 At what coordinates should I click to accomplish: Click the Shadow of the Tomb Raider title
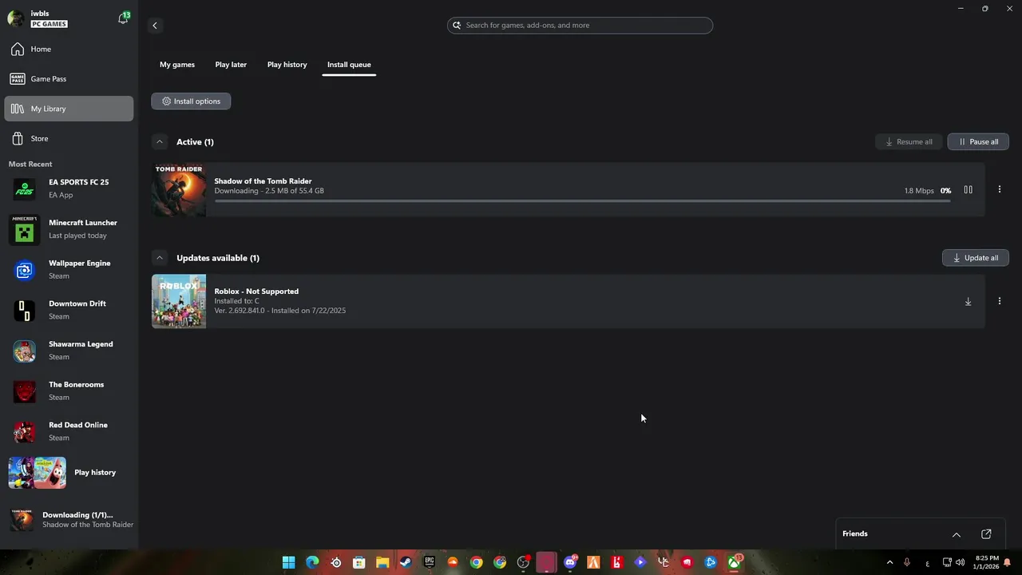(263, 181)
